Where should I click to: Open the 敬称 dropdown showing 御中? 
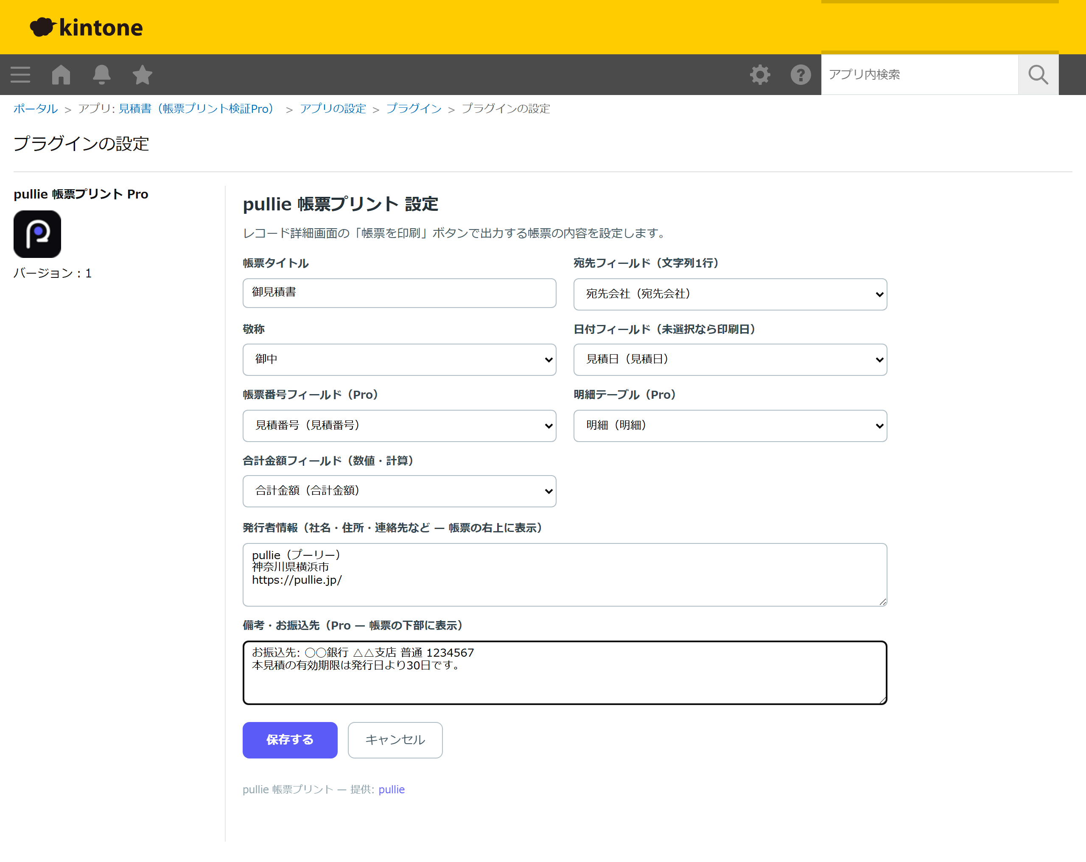(x=400, y=360)
